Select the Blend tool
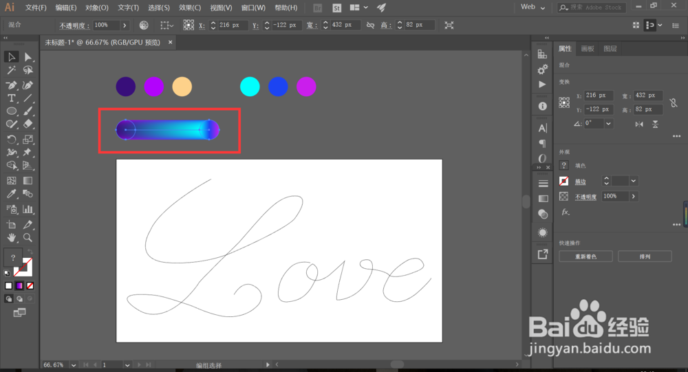Viewport: 688px width, 372px height. [28, 194]
